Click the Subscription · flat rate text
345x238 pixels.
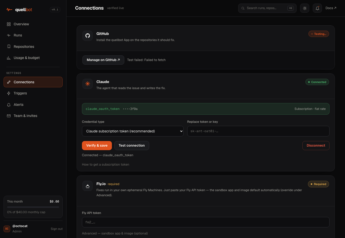click(310, 109)
